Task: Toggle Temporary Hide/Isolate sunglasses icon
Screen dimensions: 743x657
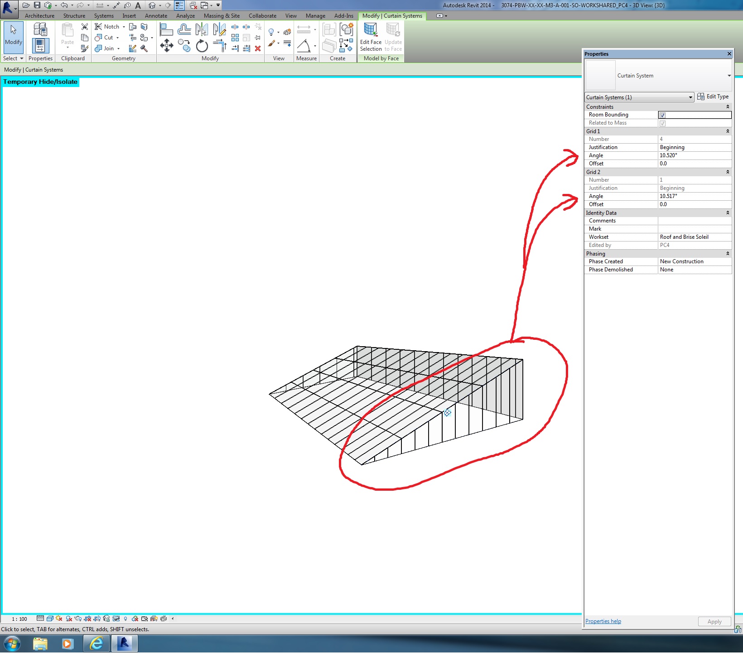Action: tap(116, 618)
